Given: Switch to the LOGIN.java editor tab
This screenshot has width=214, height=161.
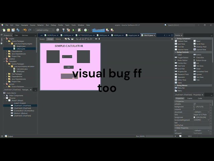Looking at the screenshot, I should pos(67,35).
